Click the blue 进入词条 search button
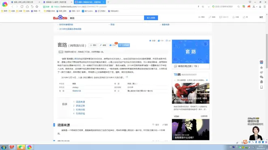 click(151, 18)
